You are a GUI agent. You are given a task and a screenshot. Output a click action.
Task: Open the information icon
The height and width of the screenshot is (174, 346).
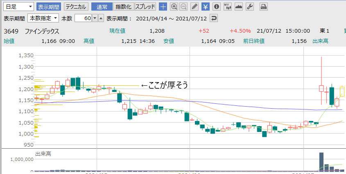(x=217, y=7)
